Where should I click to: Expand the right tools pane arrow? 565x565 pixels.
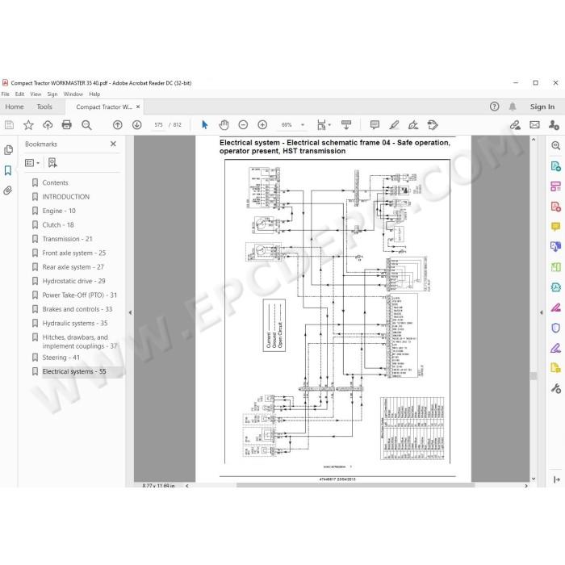(x=542, y=313)
